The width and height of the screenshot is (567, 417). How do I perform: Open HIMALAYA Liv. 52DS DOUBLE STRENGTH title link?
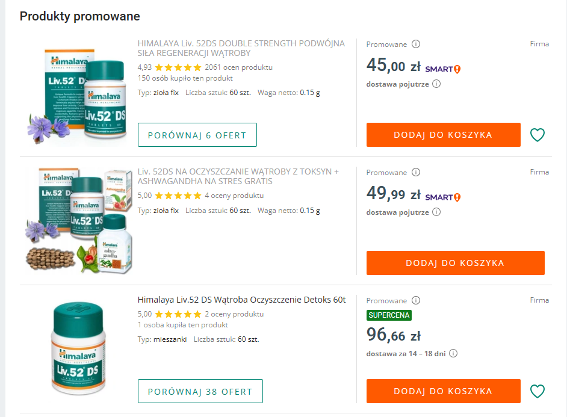(x=241, y=48)
